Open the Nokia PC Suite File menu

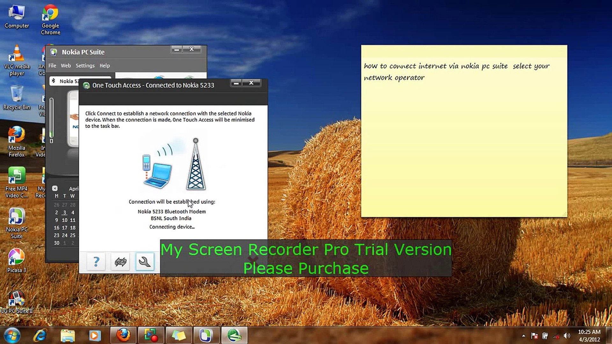pos(52,66)
